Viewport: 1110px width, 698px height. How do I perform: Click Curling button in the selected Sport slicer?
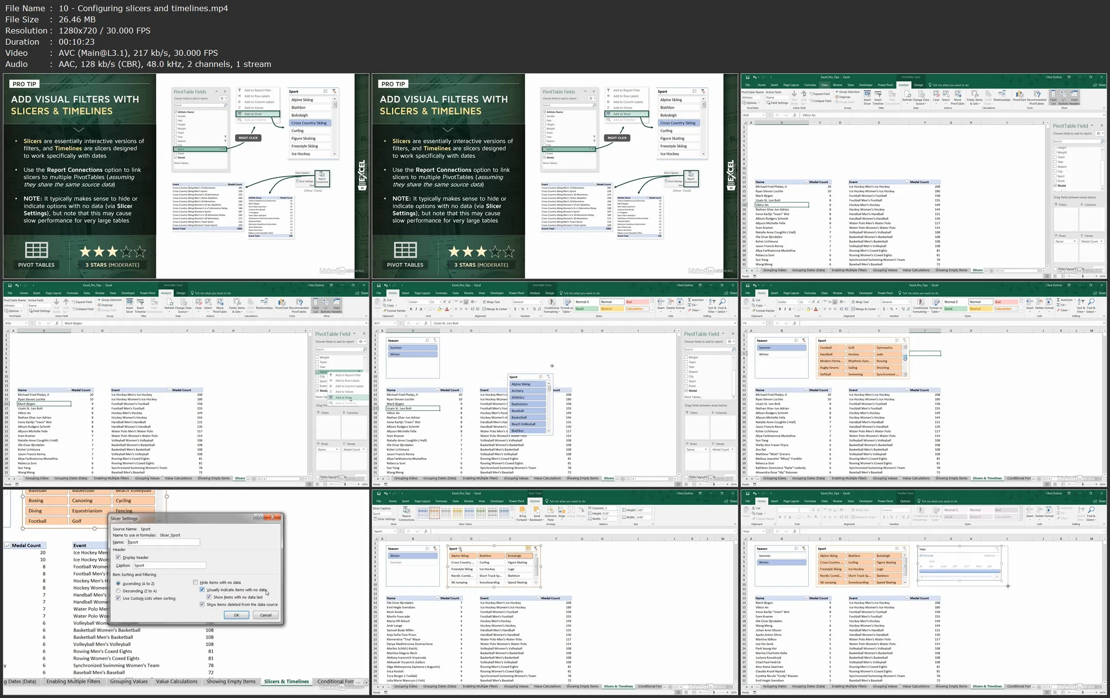tap(491, 563)
